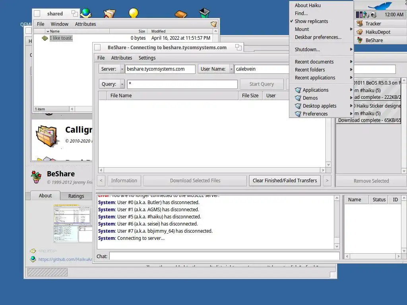Viewport: 407px width, 305px height.
Task: Click the CPU usage meter in Deskbar tray
Action: point(359,15)
